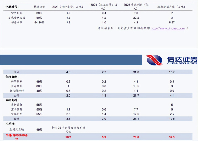This screenshot has height=141, width=198.
Task: Click the 3.6 subtotal shipment value
Action: point(68,119)
